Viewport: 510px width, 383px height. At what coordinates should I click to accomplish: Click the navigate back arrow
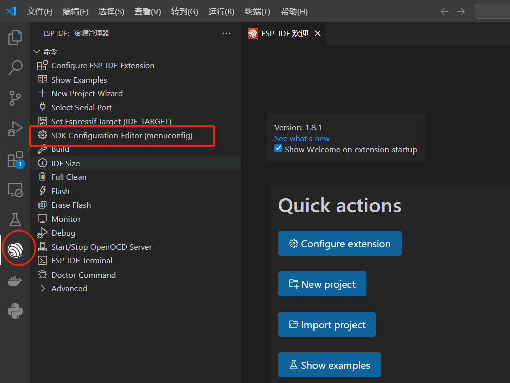click(444, 12)
